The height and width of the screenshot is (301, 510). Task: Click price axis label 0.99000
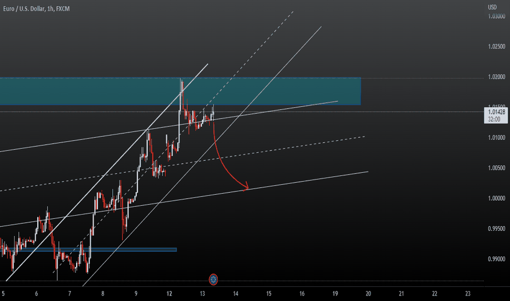coord(497,259)
